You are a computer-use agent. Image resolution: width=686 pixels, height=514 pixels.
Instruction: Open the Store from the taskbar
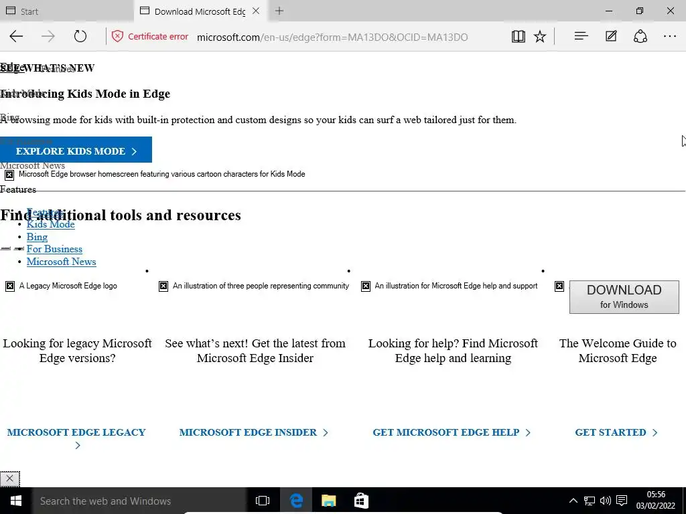point(361,501)
